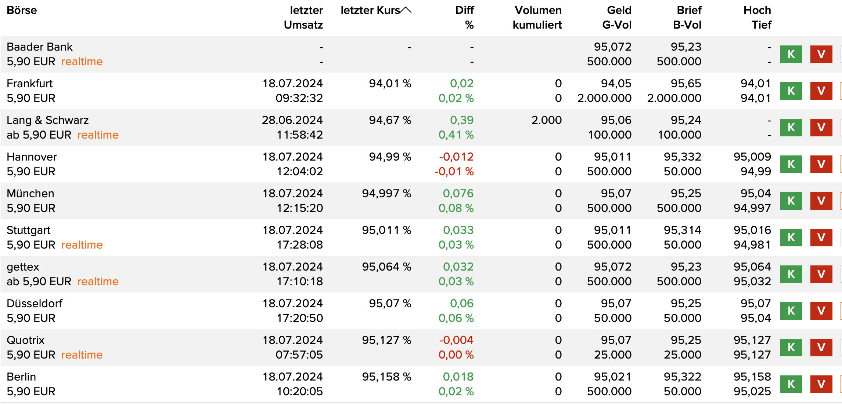Click the red V sell button for Frankfurt
842x404 pixels.
tap(821, 91)
